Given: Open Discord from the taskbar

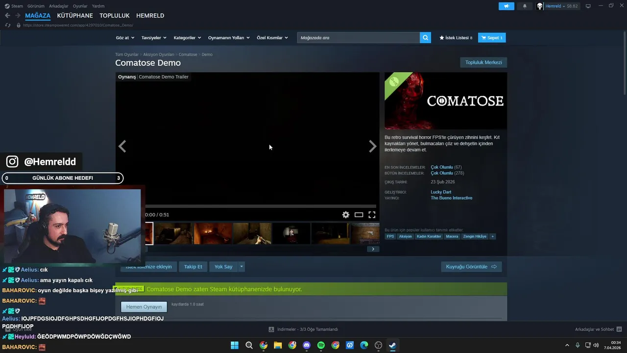Looking at the screenshot, I should coord(307,345).
